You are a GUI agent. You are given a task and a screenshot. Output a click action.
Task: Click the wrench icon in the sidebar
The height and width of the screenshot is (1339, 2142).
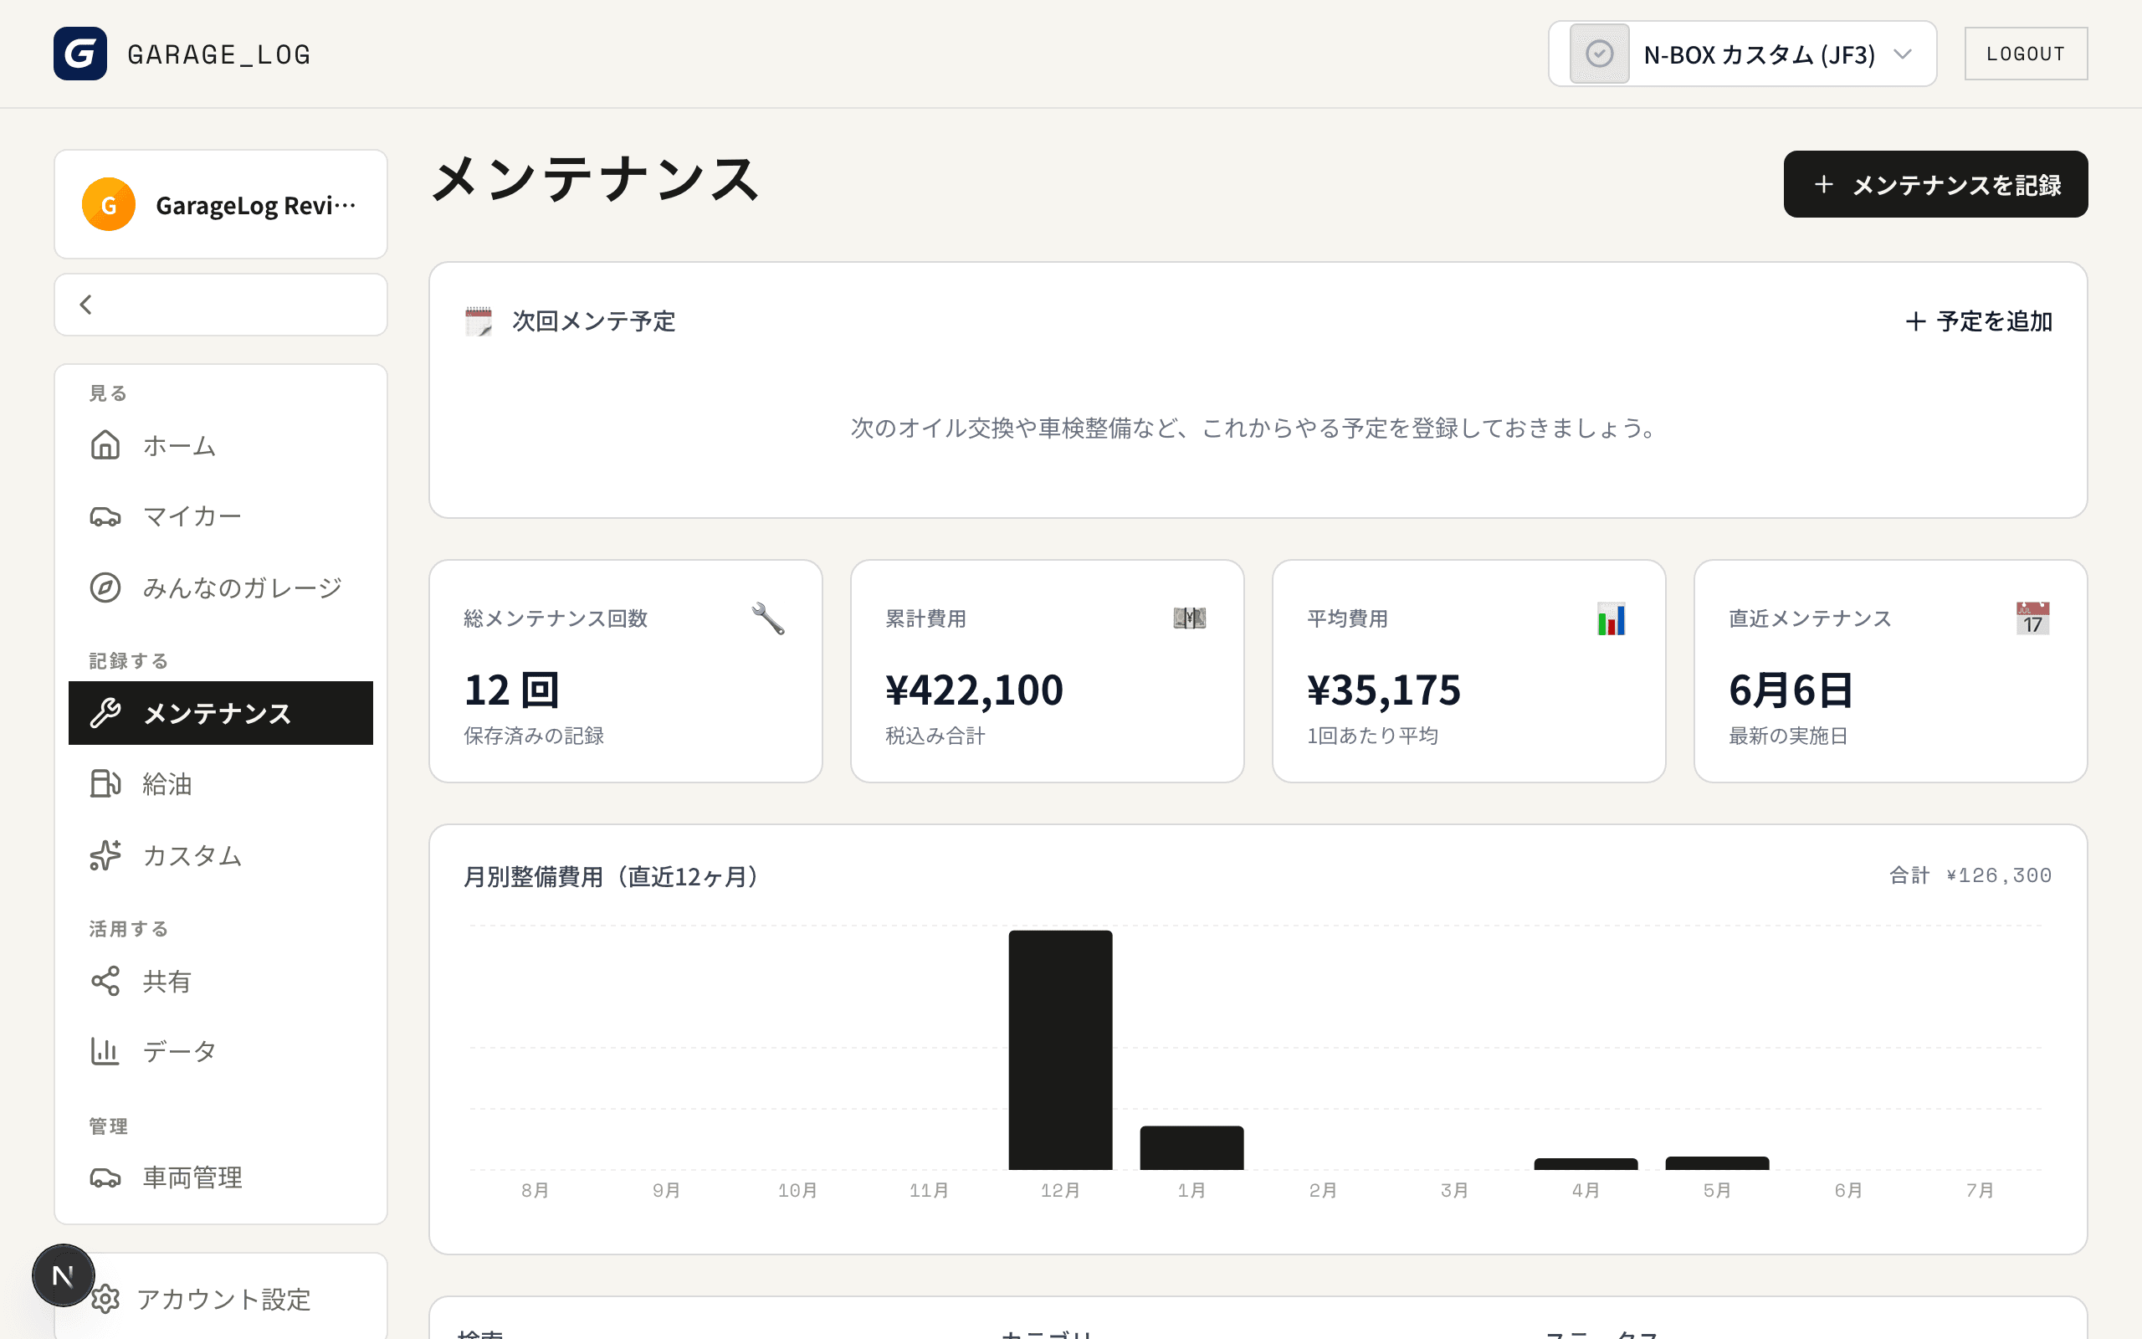pyautogui.click(x=105, y=713)
